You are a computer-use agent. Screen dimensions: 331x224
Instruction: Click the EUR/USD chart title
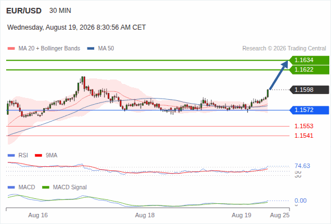coord(24,11)
